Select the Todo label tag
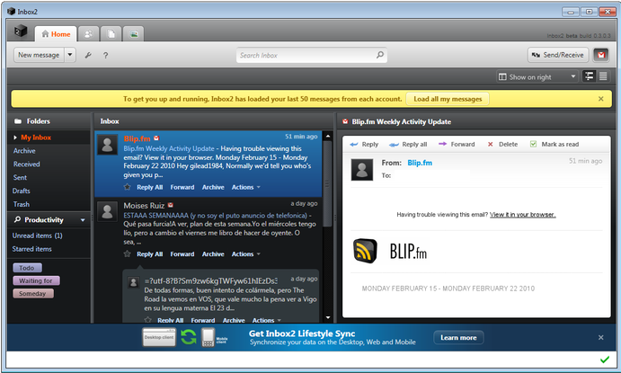The height and width of the screenshot is (373, 621). coord(27,268)
